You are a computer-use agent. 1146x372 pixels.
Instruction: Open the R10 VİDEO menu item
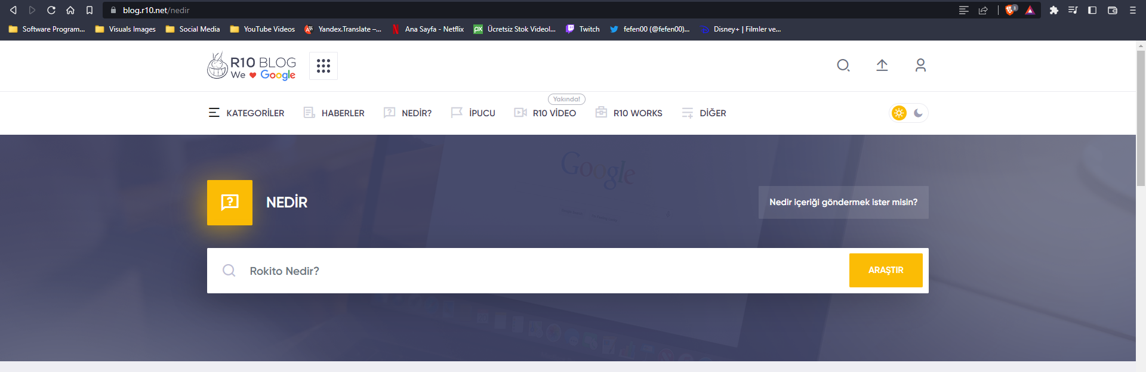pyautogui.click(x=545, y=113)
